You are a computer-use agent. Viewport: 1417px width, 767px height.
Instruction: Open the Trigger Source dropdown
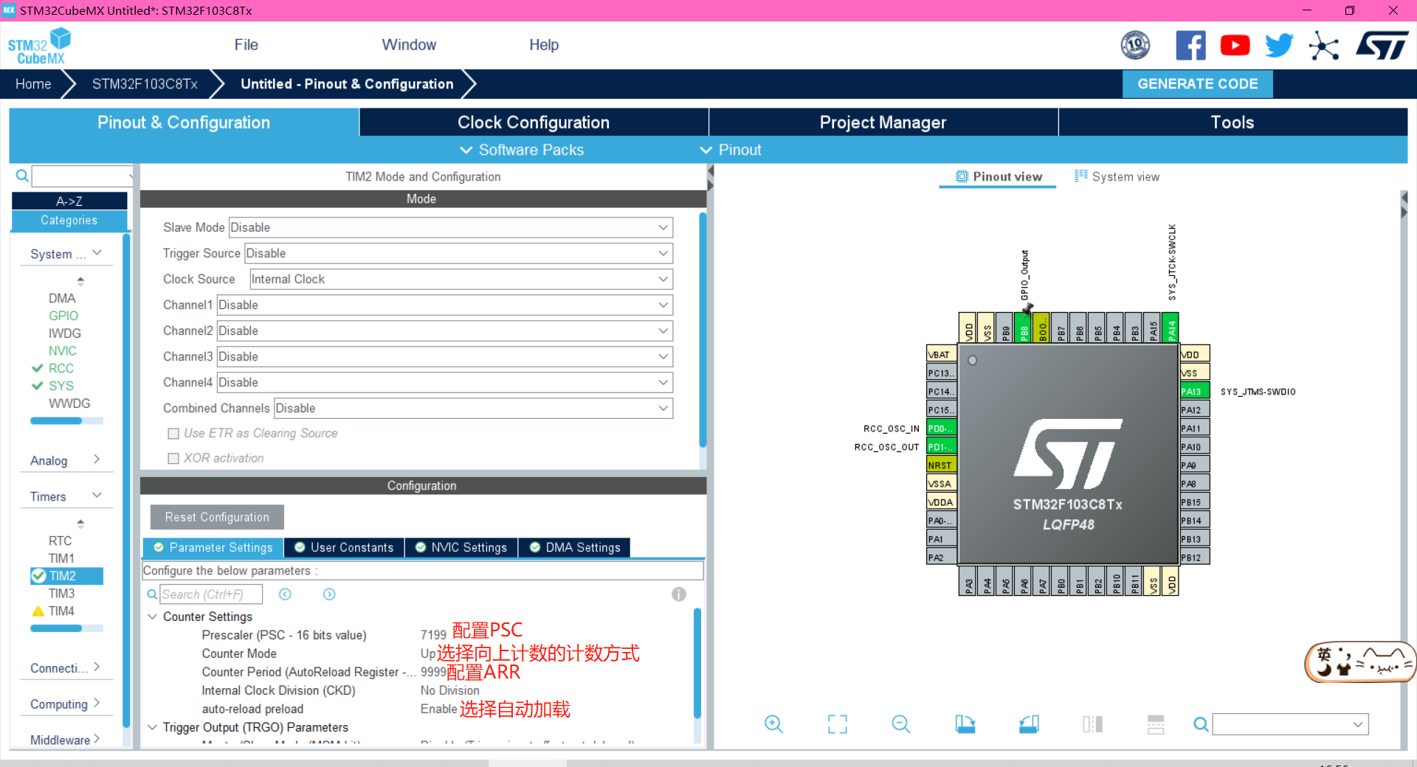click(x=458, y=254)
